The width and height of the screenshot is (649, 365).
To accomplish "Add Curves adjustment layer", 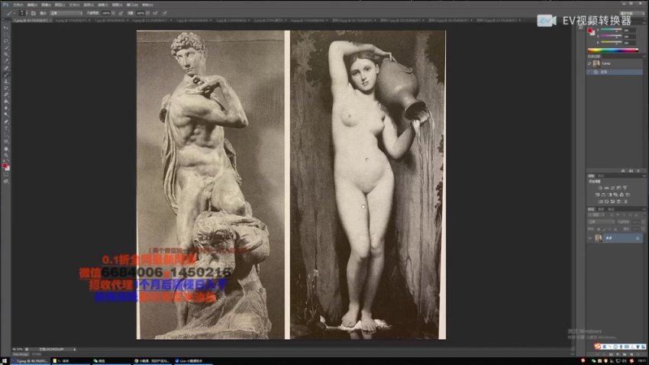I will [x=612, y=188].
